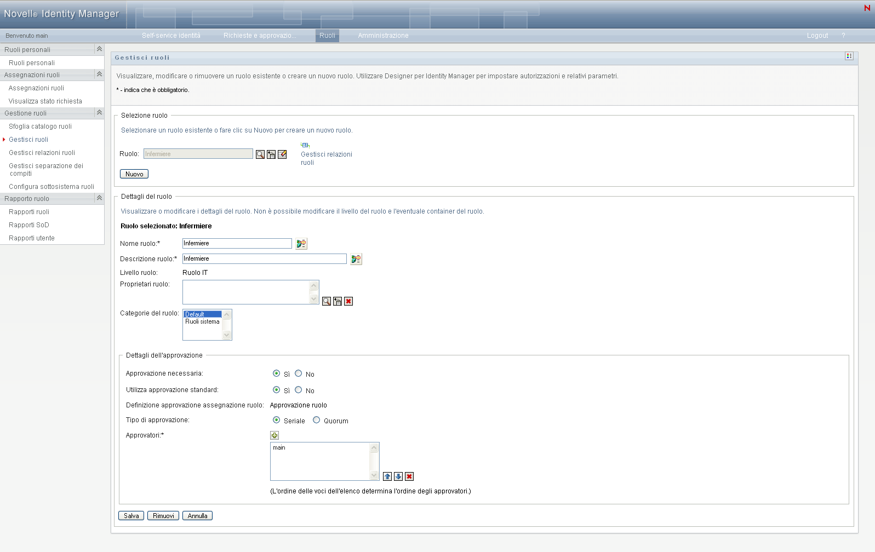Open the localization icon beside Descrizione ruolo
The height and width of the screenshot is (552, 875).
356,259
